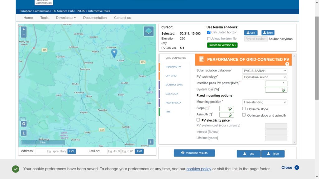Click the Lifetime years field

276,138
